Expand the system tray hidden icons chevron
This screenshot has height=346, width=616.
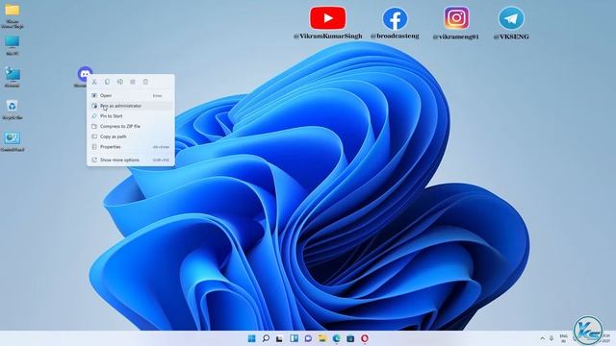click(x=543, y=338)
